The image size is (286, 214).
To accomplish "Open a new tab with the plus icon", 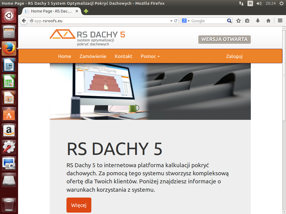I will pyautogui.click(x=86, y=11).
